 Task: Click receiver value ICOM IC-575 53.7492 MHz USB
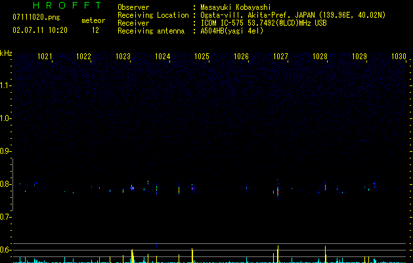coord(263,23)
